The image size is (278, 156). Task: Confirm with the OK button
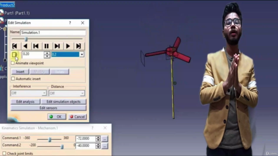point(57,117)
